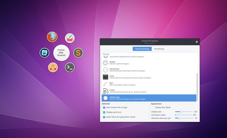
Task: Launch Firefox from the pie menu
Action: click(x=52, y=37)
